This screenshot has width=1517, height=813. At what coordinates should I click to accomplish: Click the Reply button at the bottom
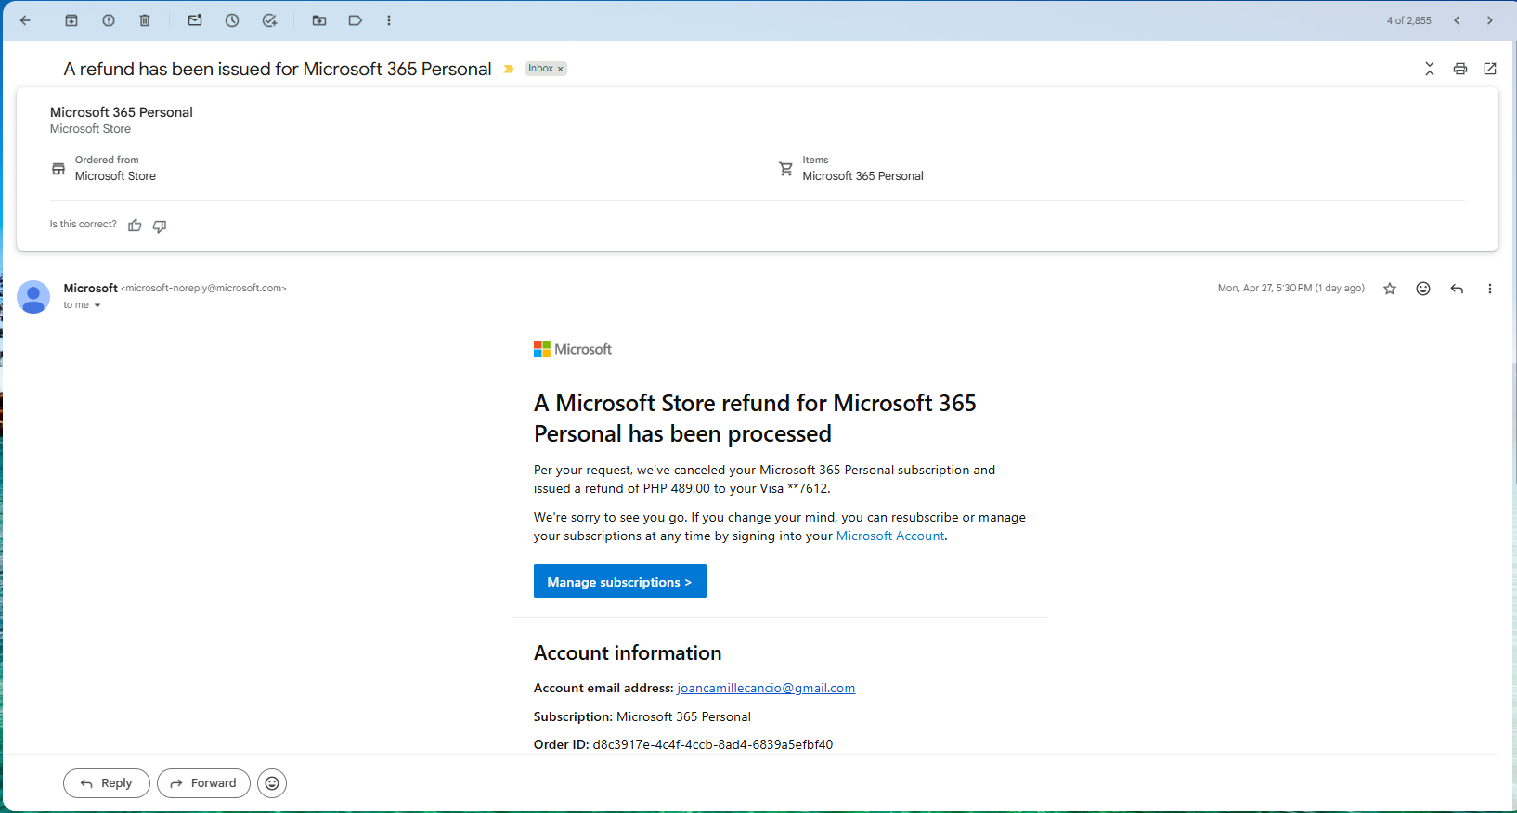[x=107, y=783]
